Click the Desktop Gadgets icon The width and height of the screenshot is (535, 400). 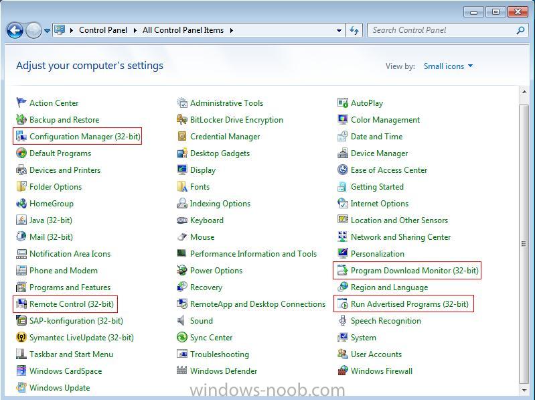click(182, 153)
